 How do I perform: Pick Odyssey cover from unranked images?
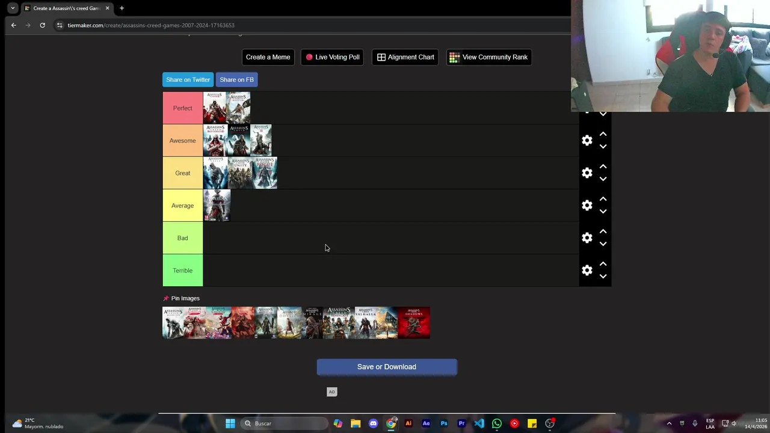[x=289, y=323]
